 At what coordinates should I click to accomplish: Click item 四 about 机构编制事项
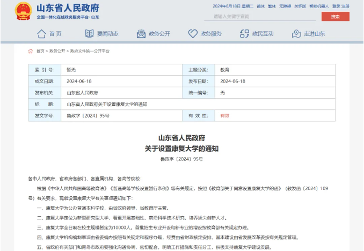tap(168, 238)
